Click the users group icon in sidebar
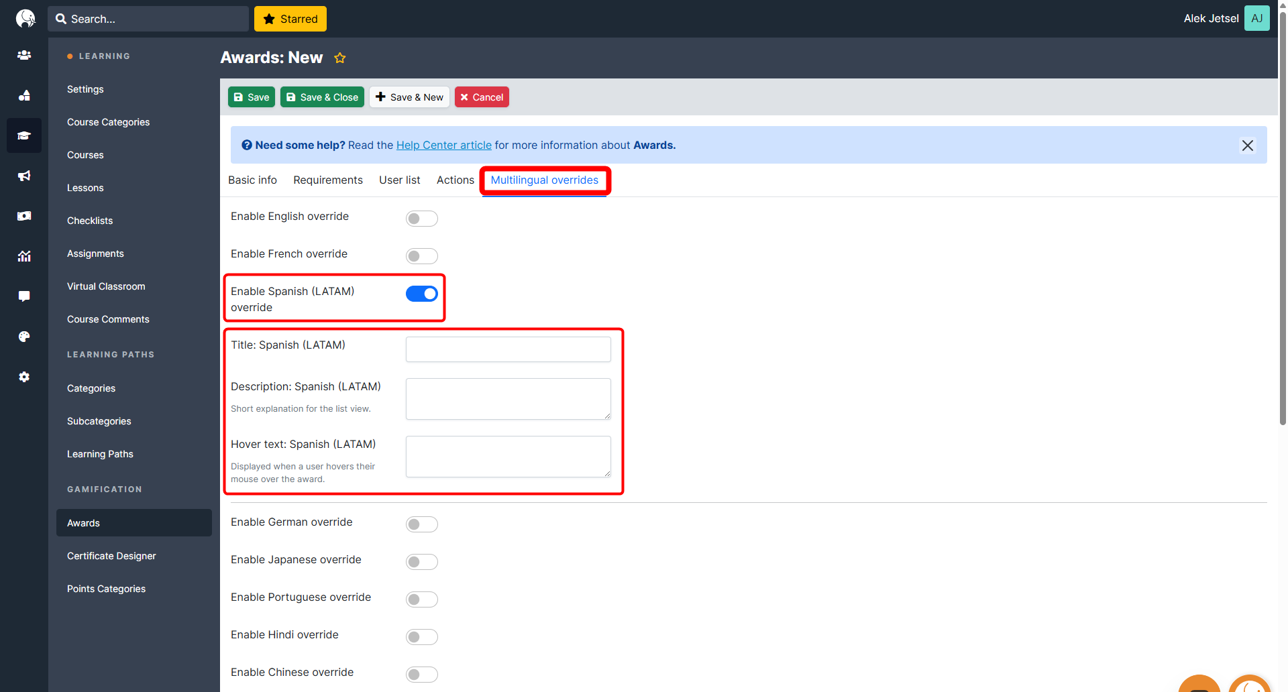The image size is (1288, 692). click(x=24, y=55)
